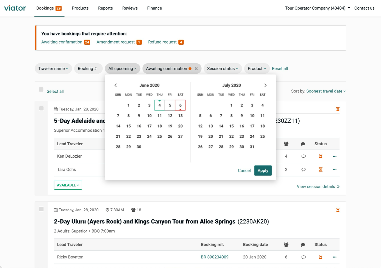Collapse the All upcoming date filter
This screenshot has height=268, width=381.
click(123, 69)
